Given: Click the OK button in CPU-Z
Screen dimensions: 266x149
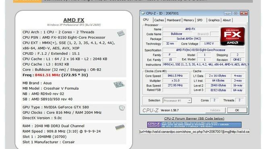Looking at the screenshot, I should (237, 110).
